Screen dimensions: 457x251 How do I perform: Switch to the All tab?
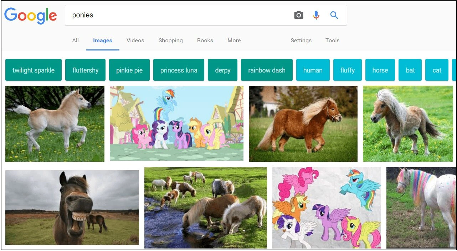click(75, 41)
